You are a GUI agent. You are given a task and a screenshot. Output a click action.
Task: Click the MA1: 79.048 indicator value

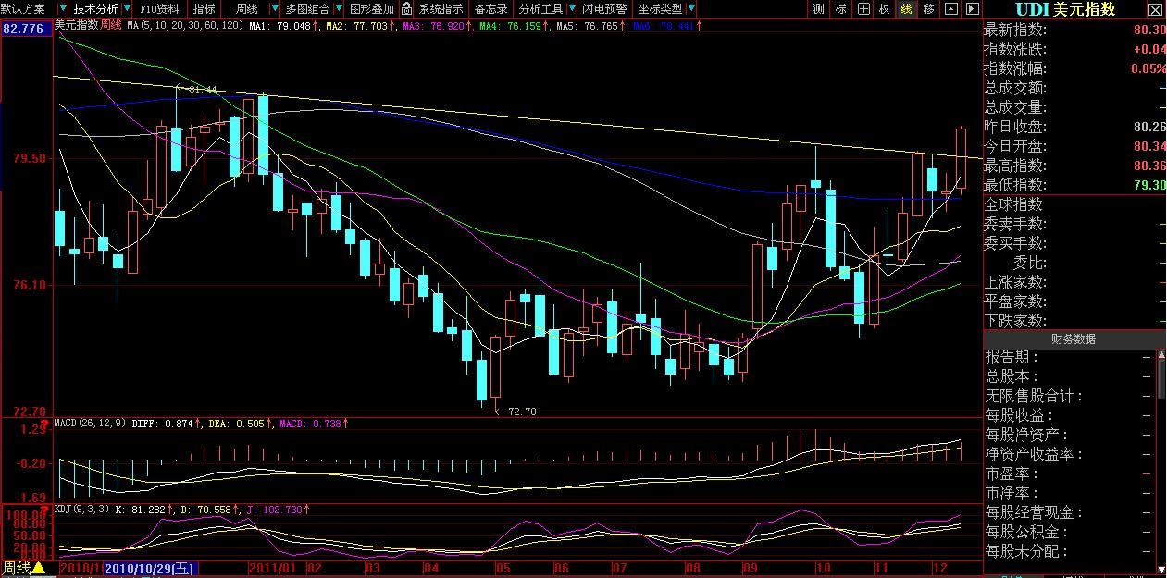click(280, 27)
